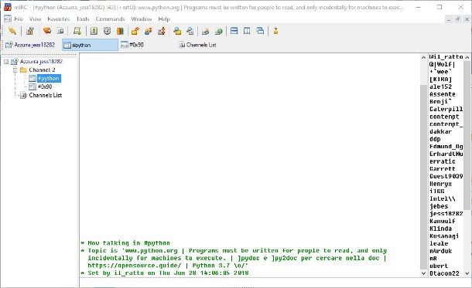Click the DCC Send File icon
Screen dimensions: 472x288
pyautogui.click(x=135, y=31)
